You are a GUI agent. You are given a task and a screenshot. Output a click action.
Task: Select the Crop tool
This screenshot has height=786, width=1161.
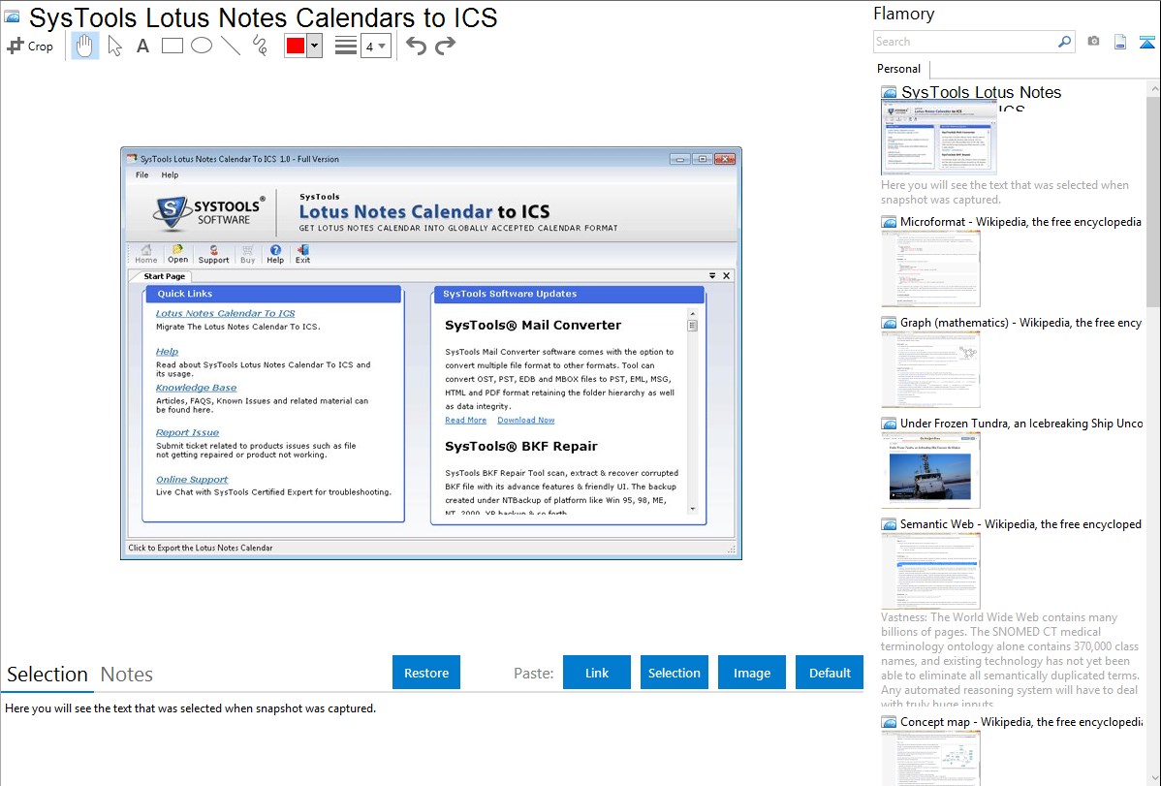coord(30,46)
